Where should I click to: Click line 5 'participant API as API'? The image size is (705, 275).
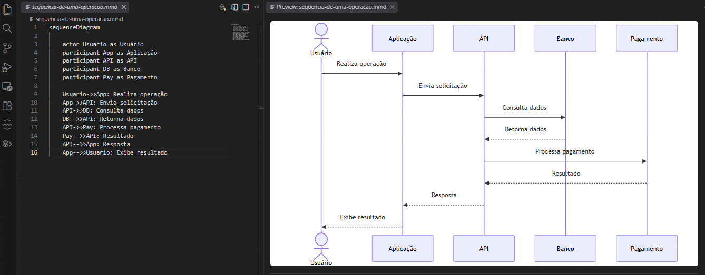point(100,60)
